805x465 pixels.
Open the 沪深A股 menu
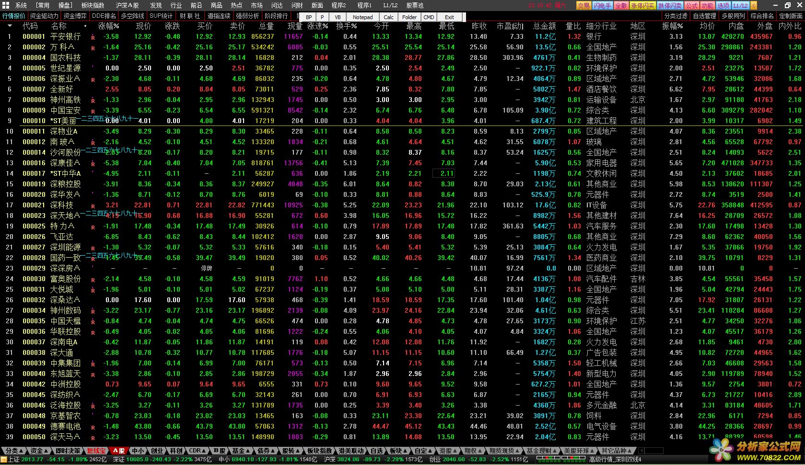click(127, 5)
